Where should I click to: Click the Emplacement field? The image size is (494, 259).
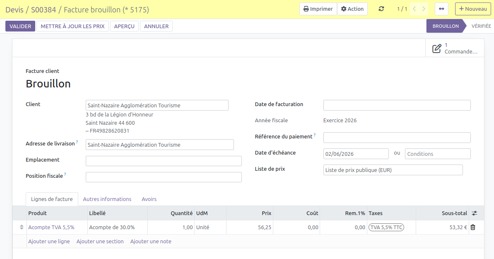(164, 161)
